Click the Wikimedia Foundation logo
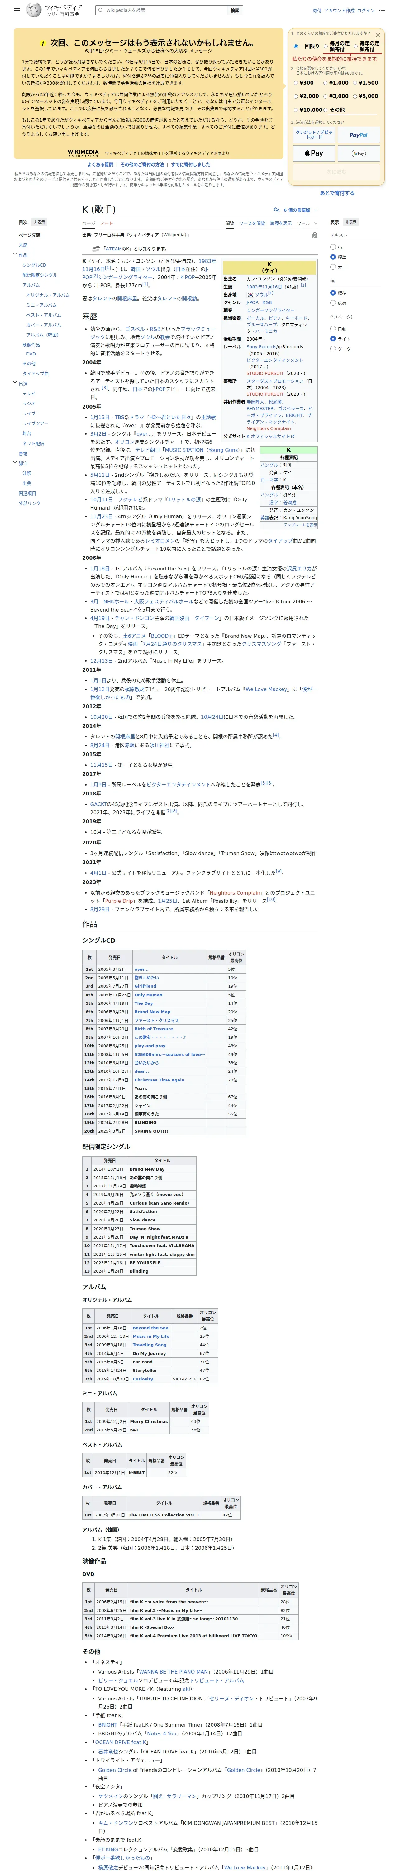Viewport: 400px width, 1871px height. point(83,153)
